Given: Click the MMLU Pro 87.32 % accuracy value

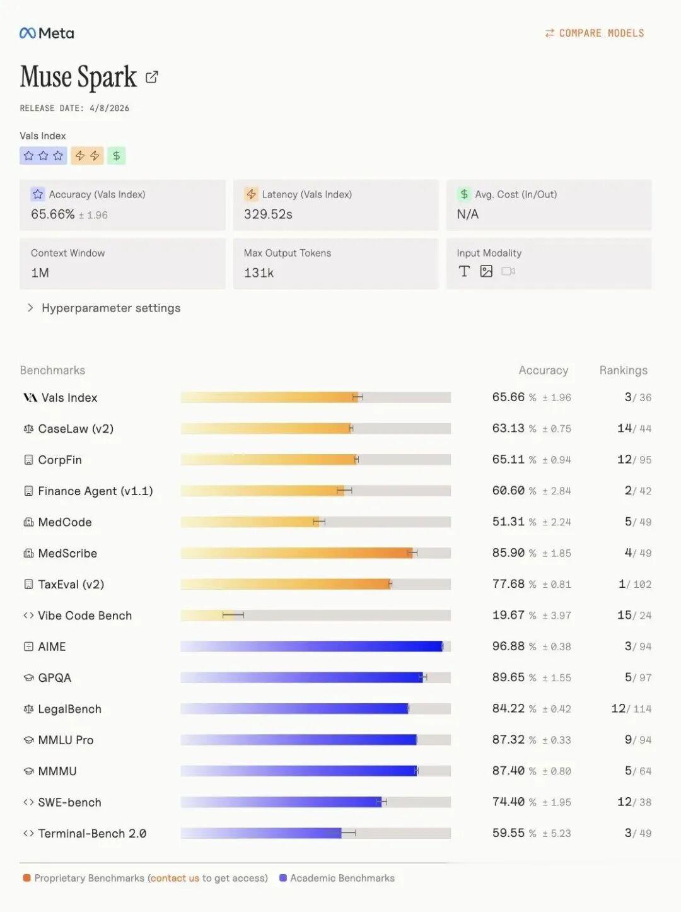Looking at the screenshot, I should tap(514, 740).
